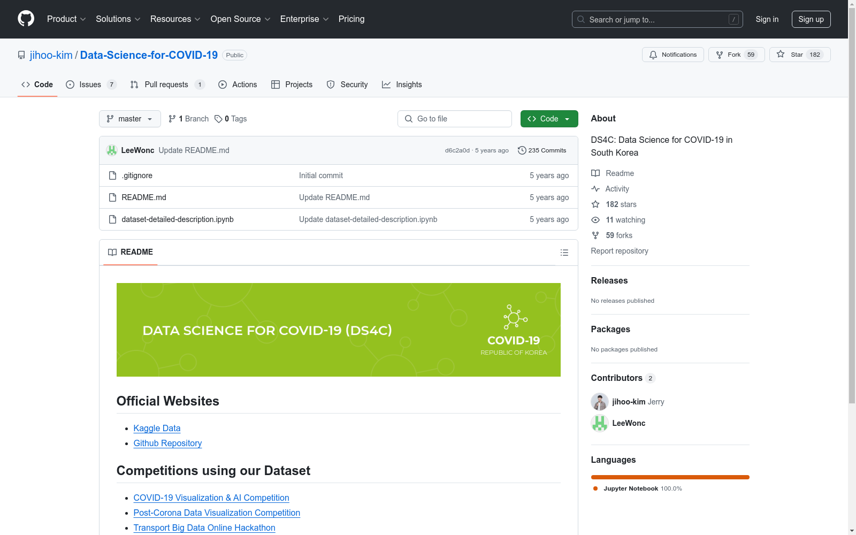Switch to the Issues tab
Image resolution: width=856 pixels, height=535 pixels.
[x=91, y=85]
